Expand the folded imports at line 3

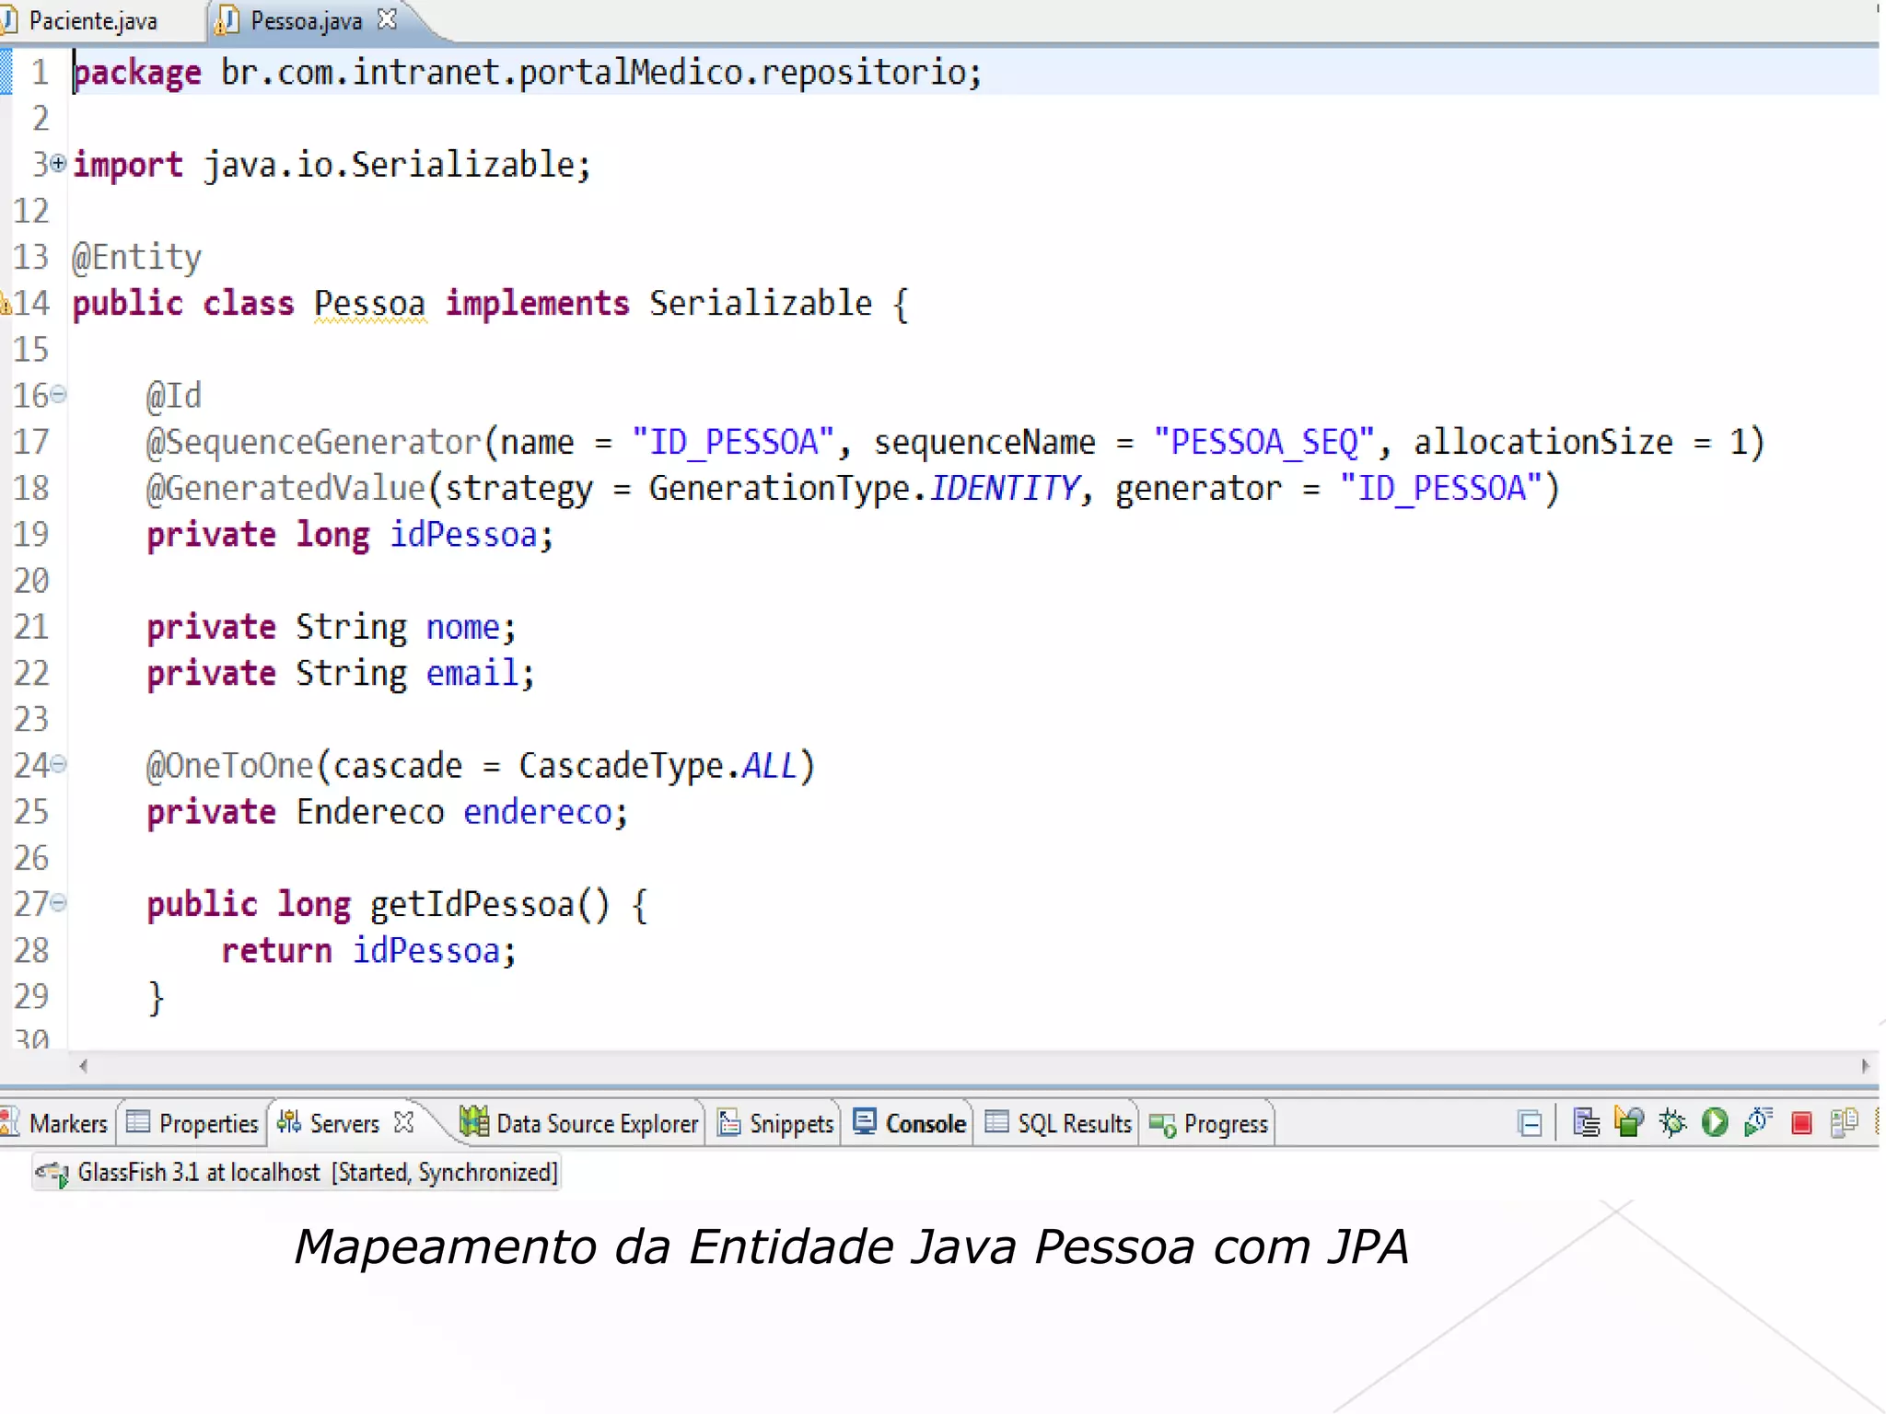click(x=58, y=164)
